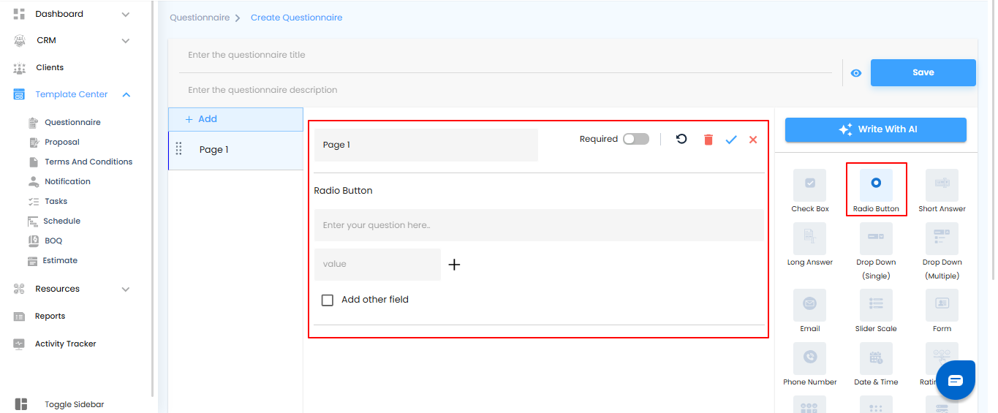998x413 pixels.
Task: Add a Long Answer field
Action: click(809, 238)
